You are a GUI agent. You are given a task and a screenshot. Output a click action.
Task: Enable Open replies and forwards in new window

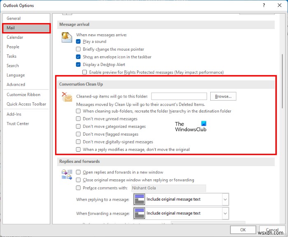pyautogui.click(x=78, y=172)
